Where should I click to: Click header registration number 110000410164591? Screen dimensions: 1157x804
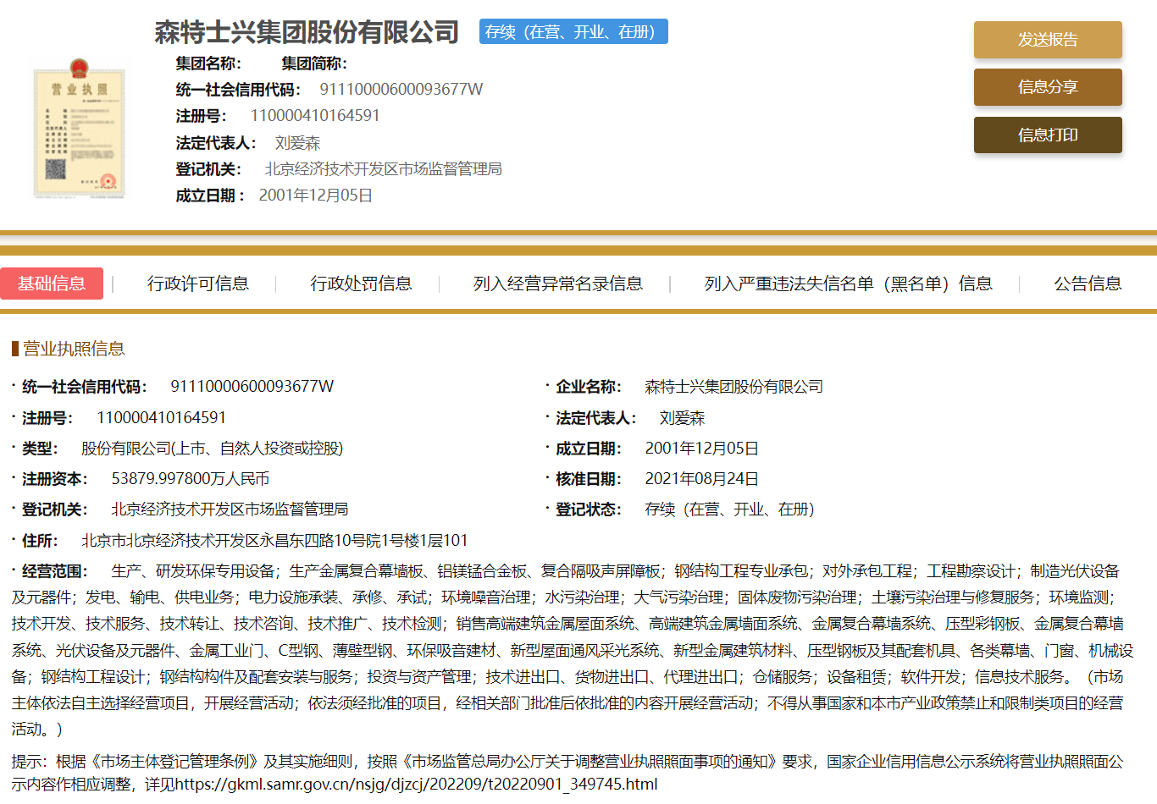click(315, 116)
